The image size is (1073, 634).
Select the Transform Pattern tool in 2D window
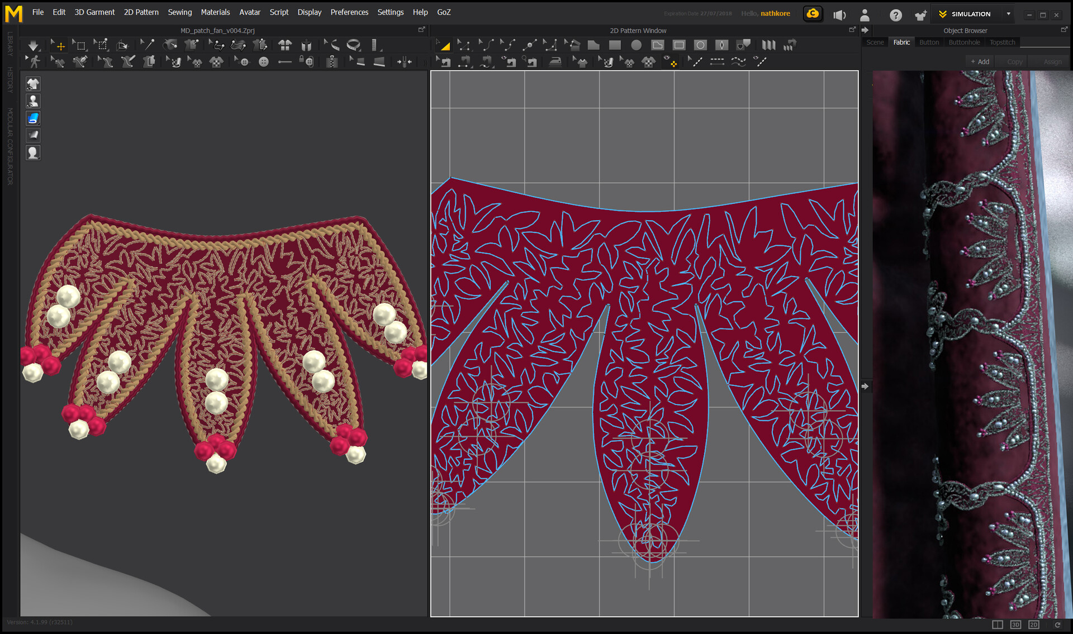tap(443, 45)
